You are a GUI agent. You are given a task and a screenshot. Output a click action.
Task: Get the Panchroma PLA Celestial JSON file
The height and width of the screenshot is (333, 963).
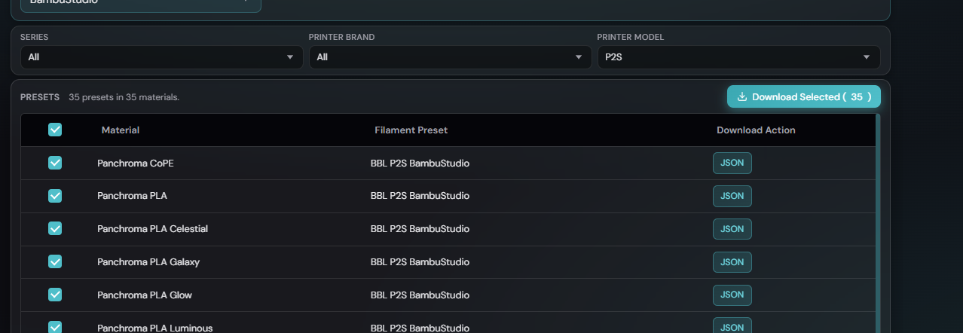(x=732, y=229)
